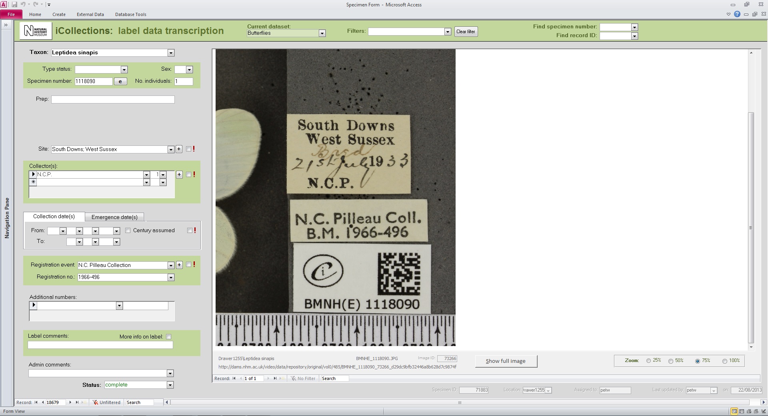Viewport: 768px width, 416px height.
Task: Add new collector with plus button
Action: (179, 175)
